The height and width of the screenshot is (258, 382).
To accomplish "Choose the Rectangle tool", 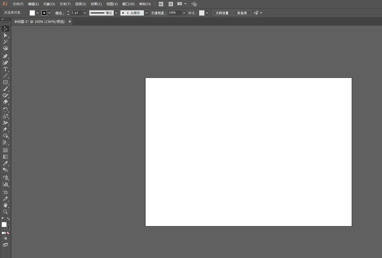I will tap(5, 82).
